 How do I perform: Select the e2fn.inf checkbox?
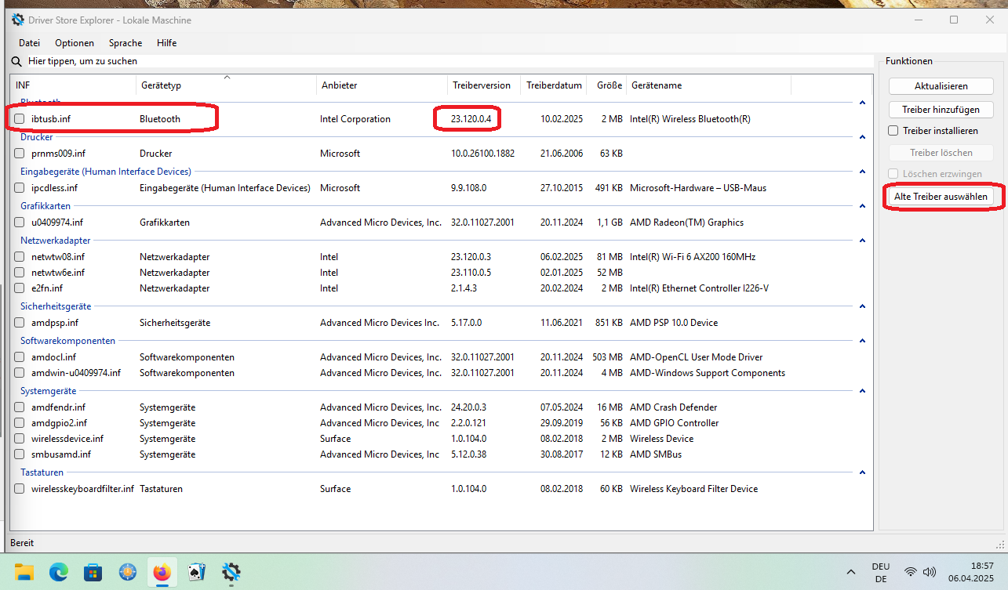coord(20,288)
